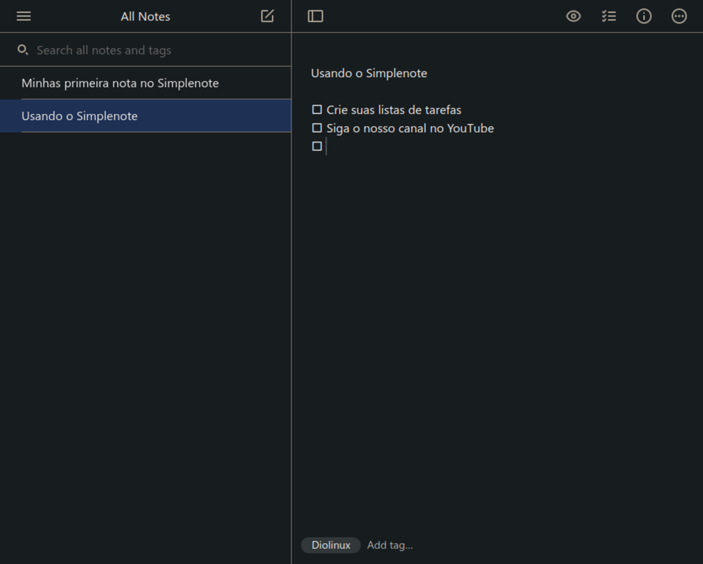Click the 'Crie suas listas de tarefas' text
Viewport: 703px width, 564px height.
(394, 110)
